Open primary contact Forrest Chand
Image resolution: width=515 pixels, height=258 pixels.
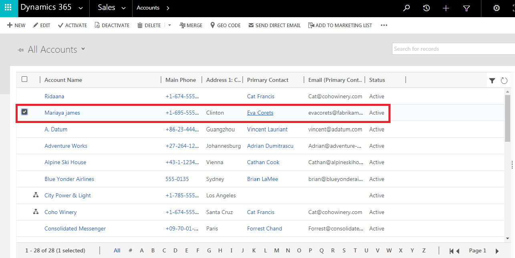[265, 228]
